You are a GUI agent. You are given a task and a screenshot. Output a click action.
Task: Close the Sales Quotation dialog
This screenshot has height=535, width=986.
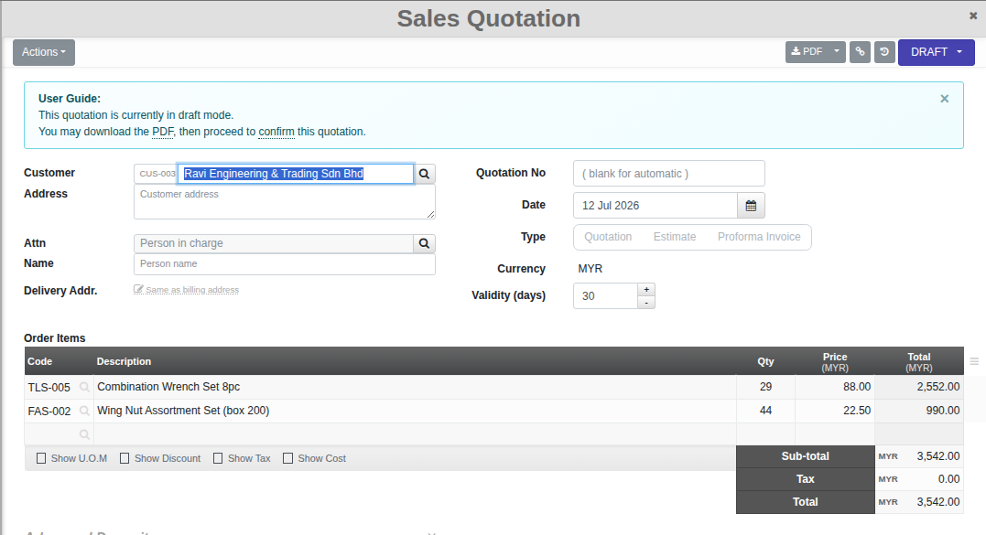click(x=973, y=16)
